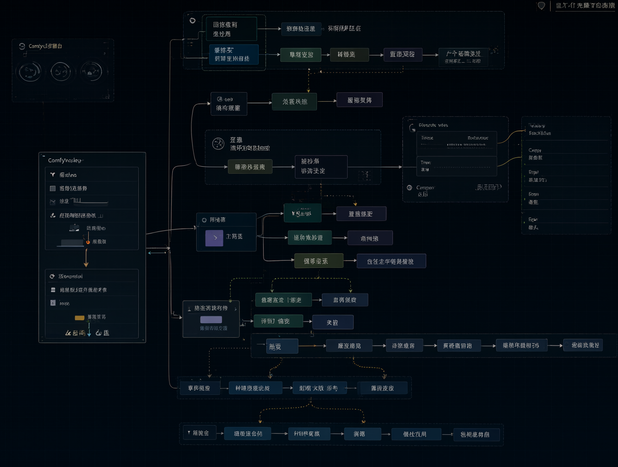The width and height of the screenshot is (618, 467).
Task: Click the olive node in the middle group
Action: (250, 167)
